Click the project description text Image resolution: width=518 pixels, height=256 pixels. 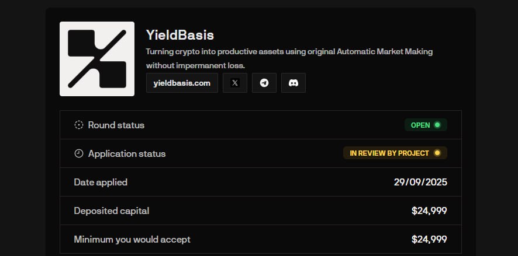click(x=289, y=58)
